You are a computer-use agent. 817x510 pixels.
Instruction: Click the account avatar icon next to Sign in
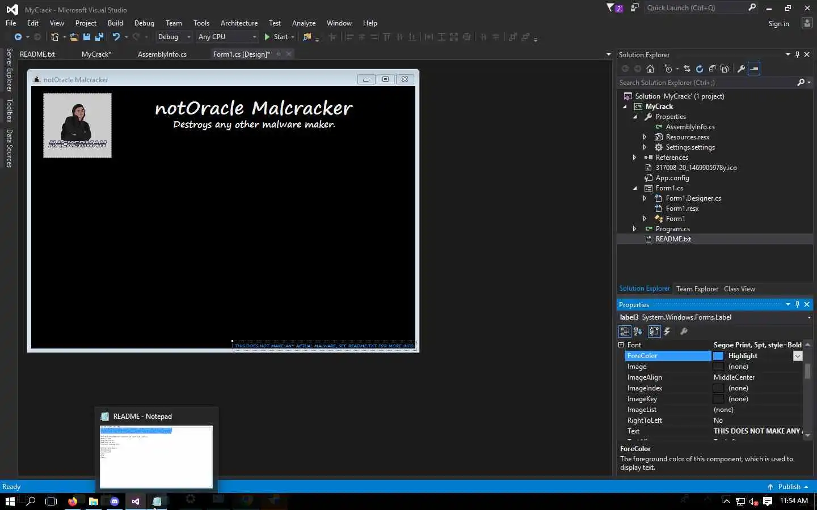click(807, 23)
